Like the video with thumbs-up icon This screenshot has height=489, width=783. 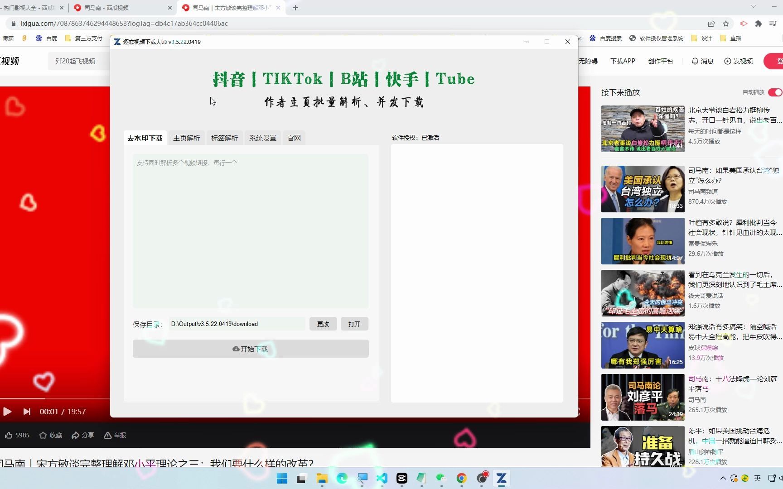(x=9, y=435)
